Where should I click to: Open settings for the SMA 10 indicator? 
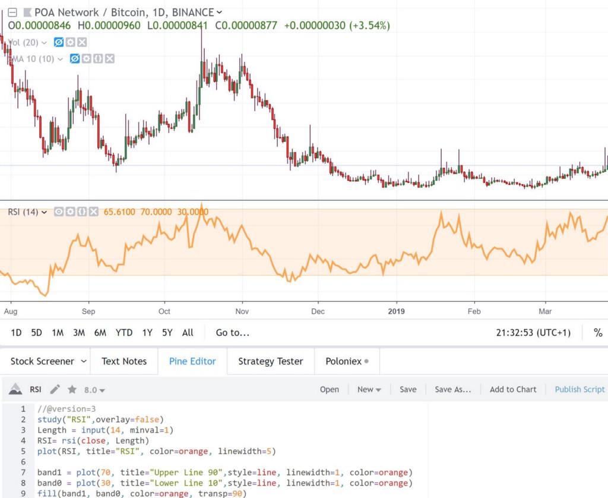click(87, 59)
